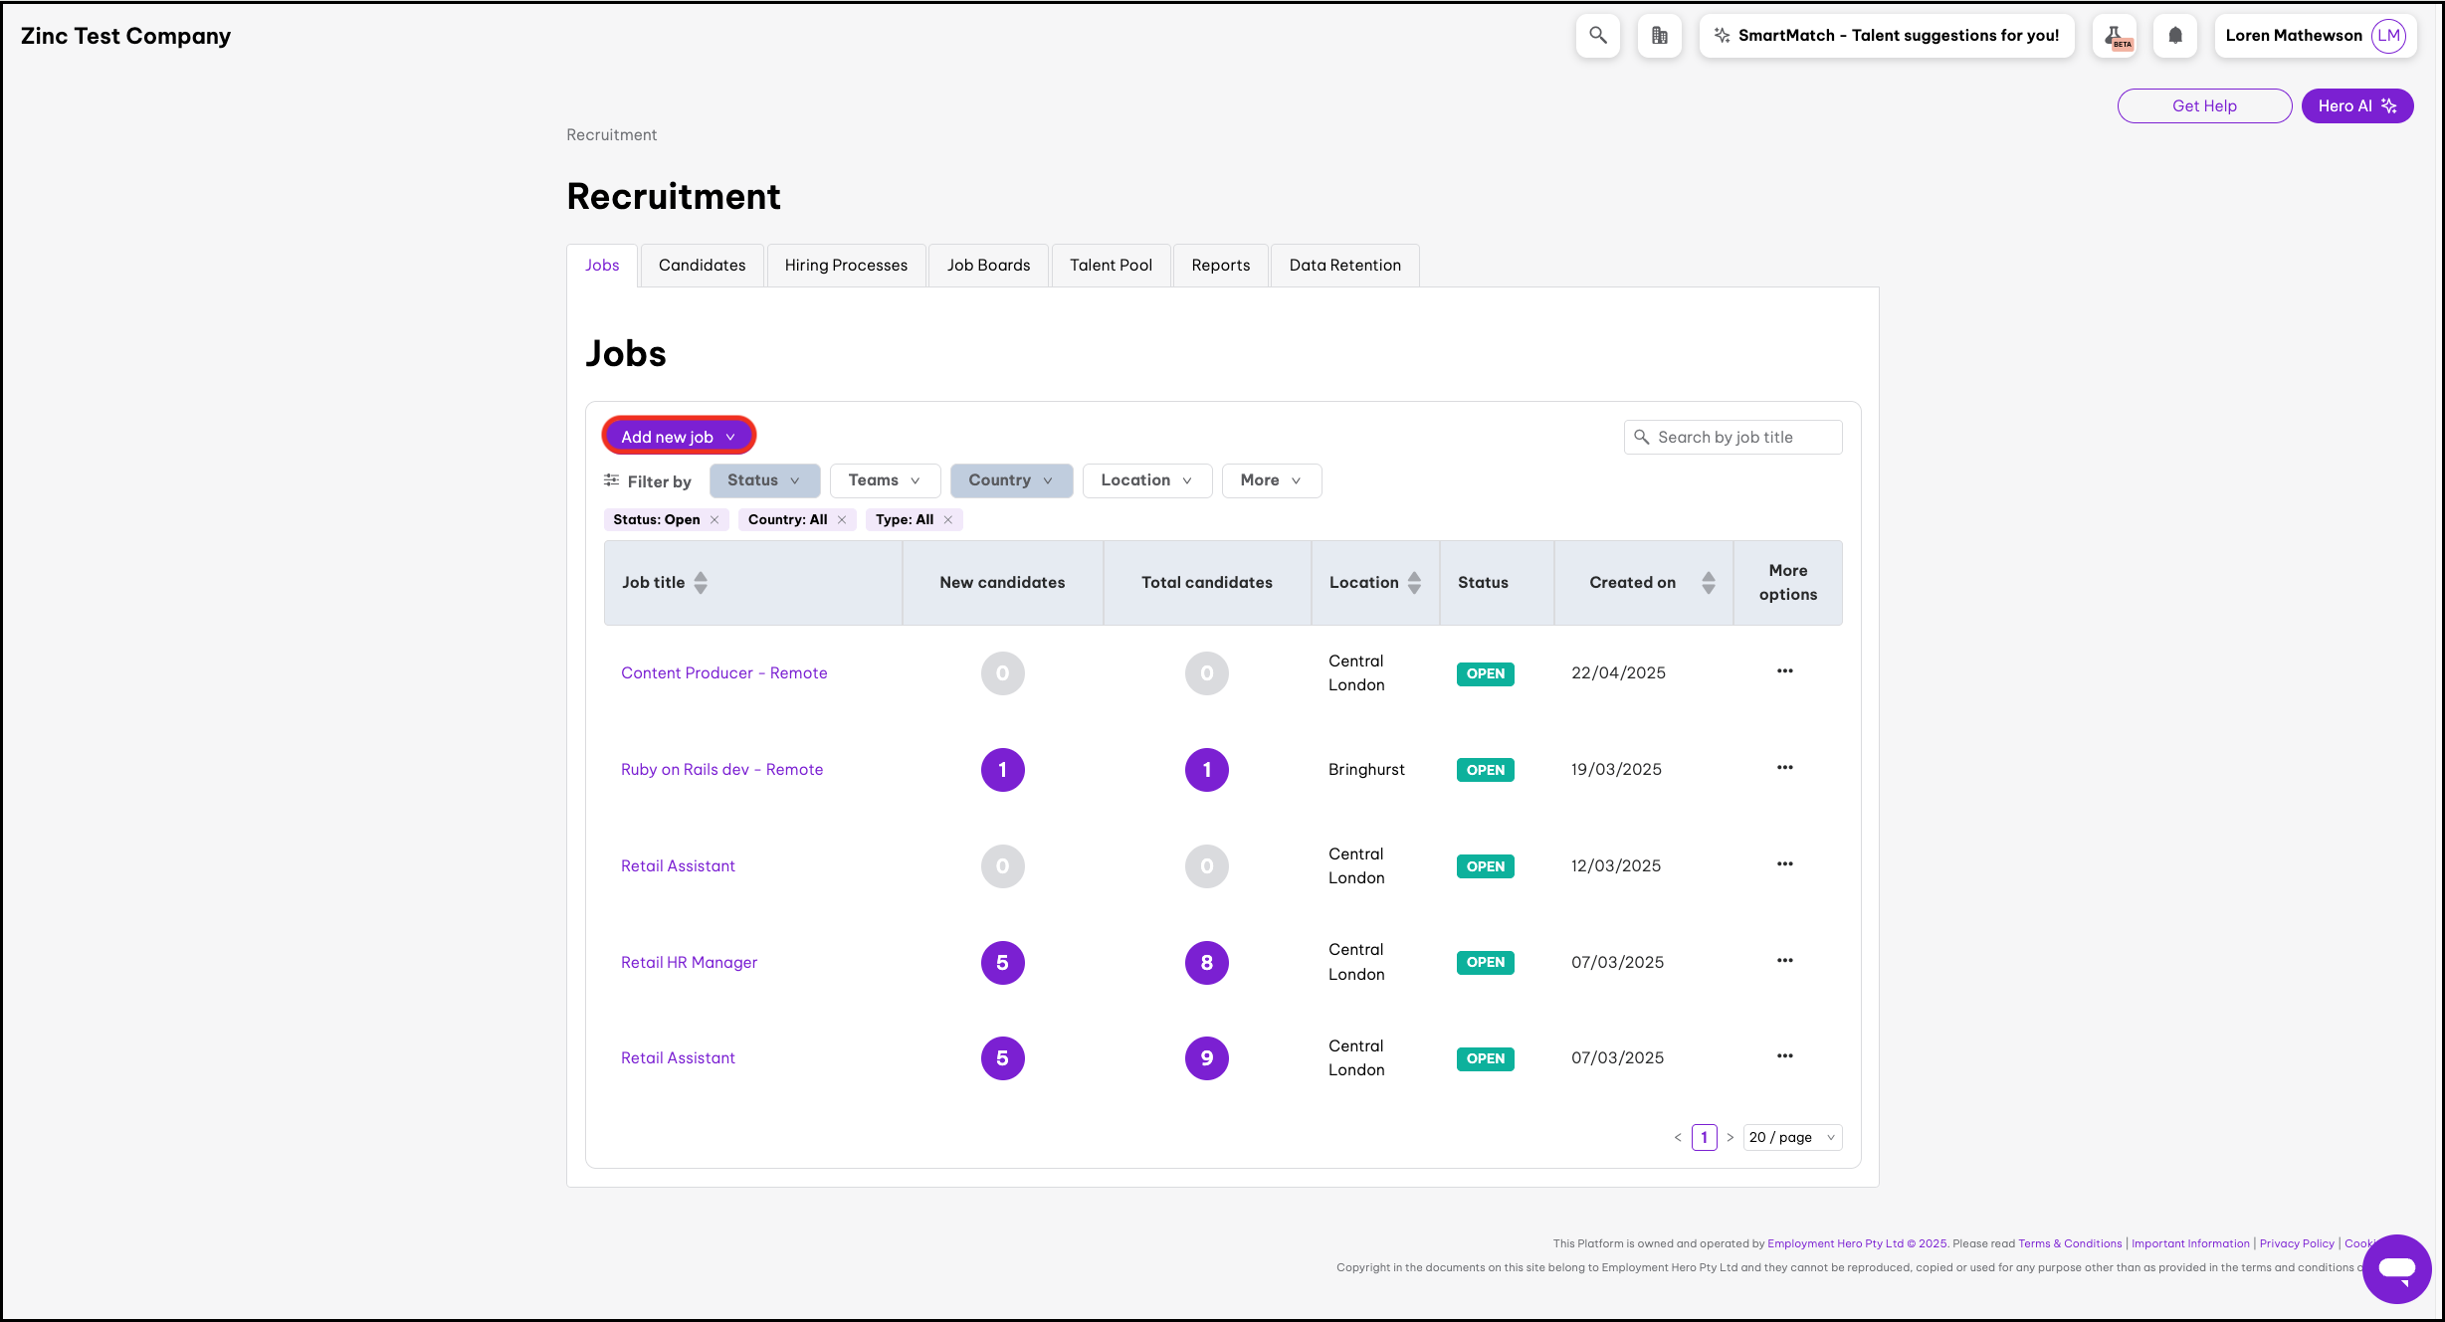Viewport: 2445px width, 1322px height.
Task: Open the organisation building icon
Action: tap(1659, 36)
